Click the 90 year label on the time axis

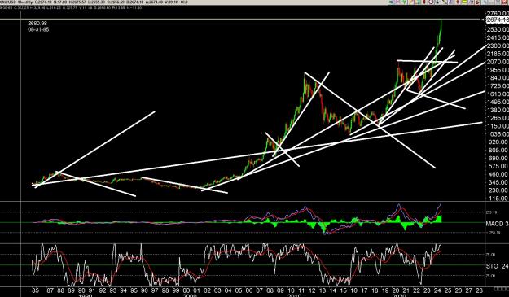tap(81, 290)
